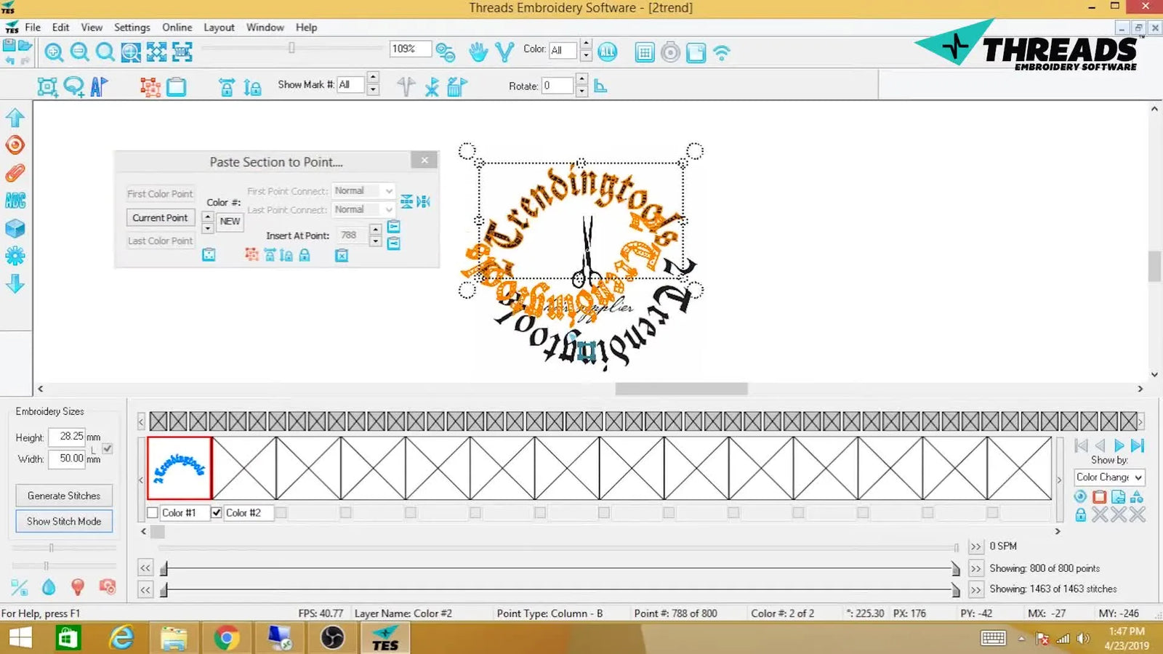Click the Lock icon in the bottom-right panel
Viewport: 1163px width, 654px height.
tap(1081, 514)
